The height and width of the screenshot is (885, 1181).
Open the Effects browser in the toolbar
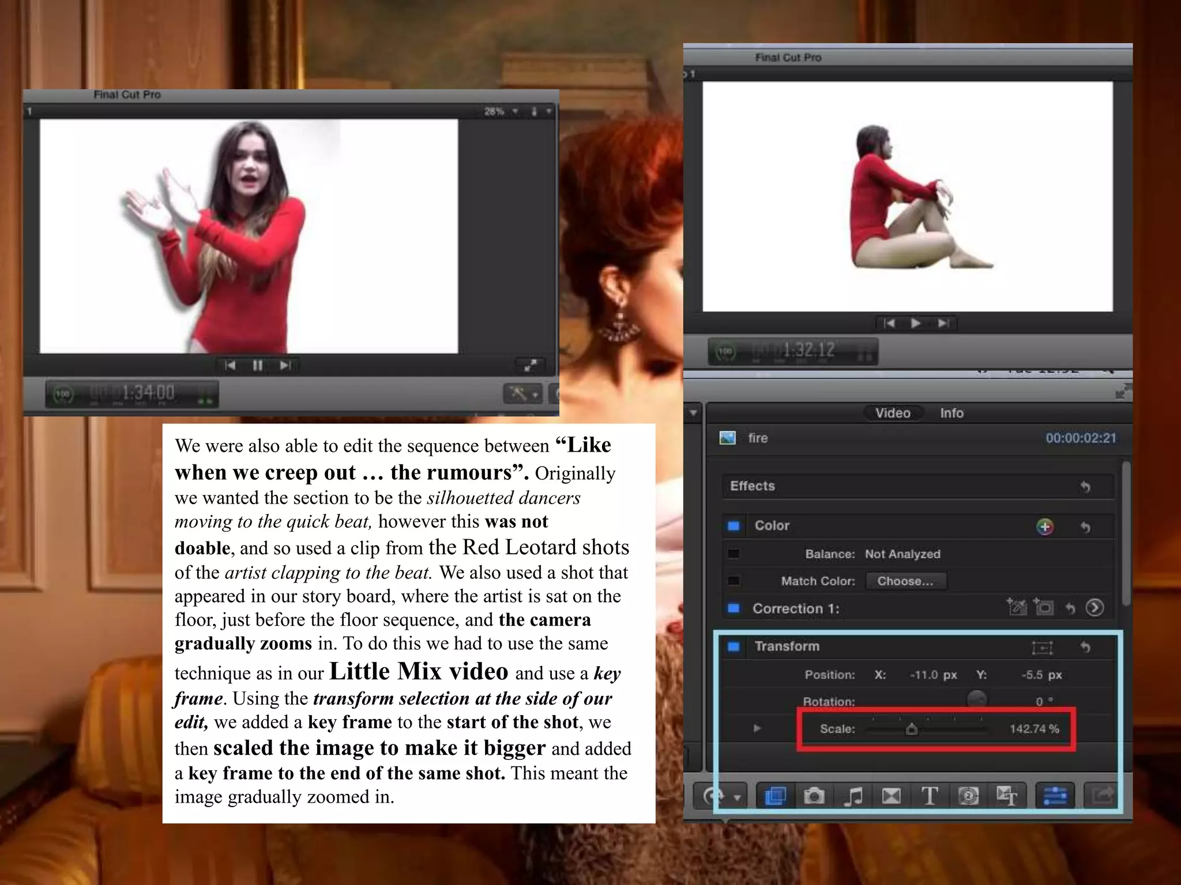(774, 796)
